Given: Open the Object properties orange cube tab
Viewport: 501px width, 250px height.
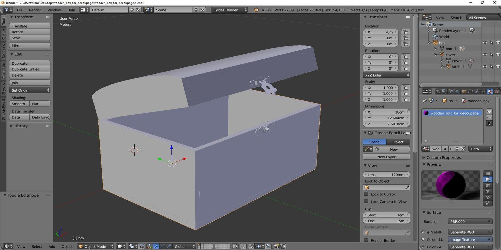Looking at the screenshot, I should (x=464, y=91).
